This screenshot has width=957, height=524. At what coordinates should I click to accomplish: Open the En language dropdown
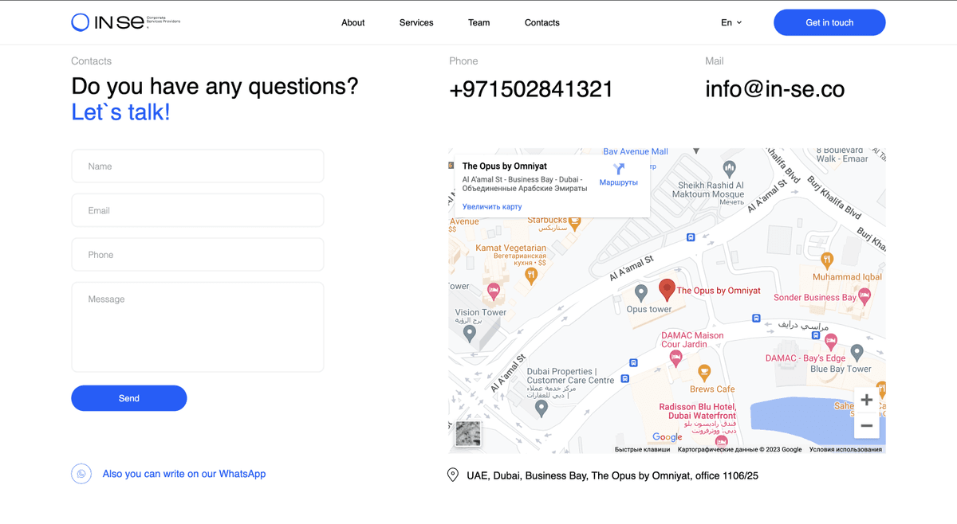pyautogui.click(x=731, y=22)
